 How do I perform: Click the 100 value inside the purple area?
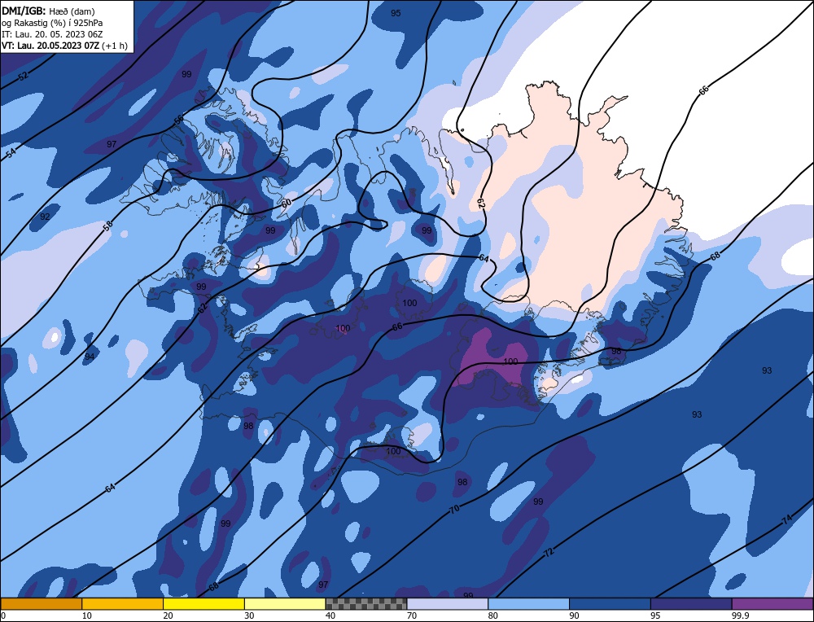pos(511,361)
